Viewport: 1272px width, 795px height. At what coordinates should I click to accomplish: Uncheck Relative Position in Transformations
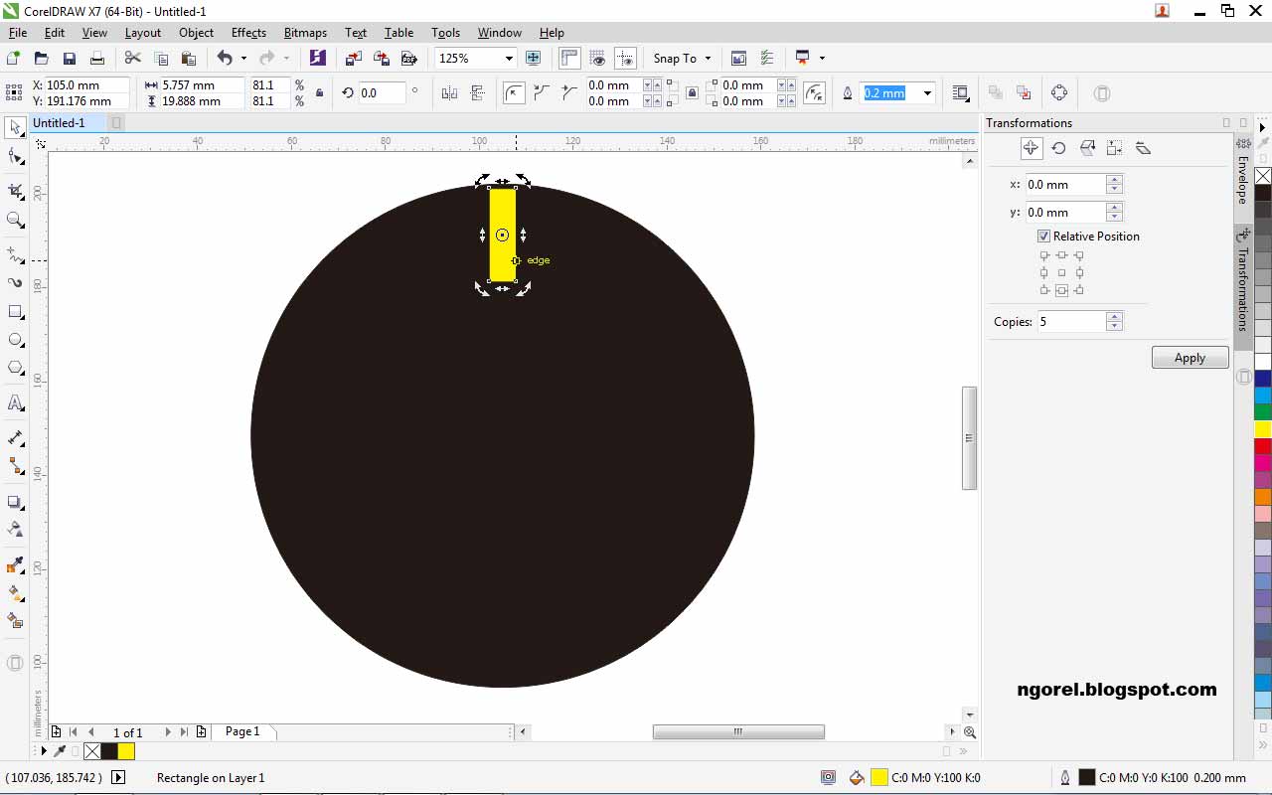coord(1043,236)
